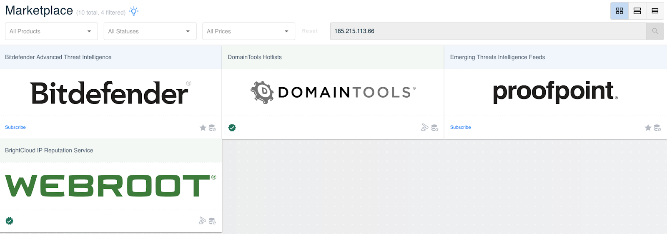Click the lightbulb tips icon beside Marketplace
Screen dimensions: 667x234
[x=134, y=11]
